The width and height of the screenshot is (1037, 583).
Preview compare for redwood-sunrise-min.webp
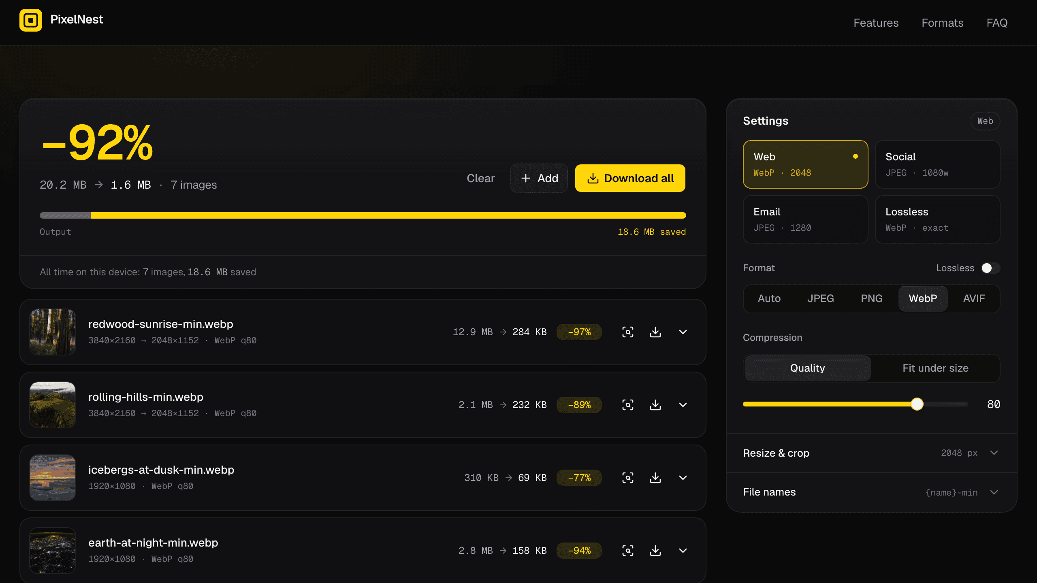tap(628, 332)
